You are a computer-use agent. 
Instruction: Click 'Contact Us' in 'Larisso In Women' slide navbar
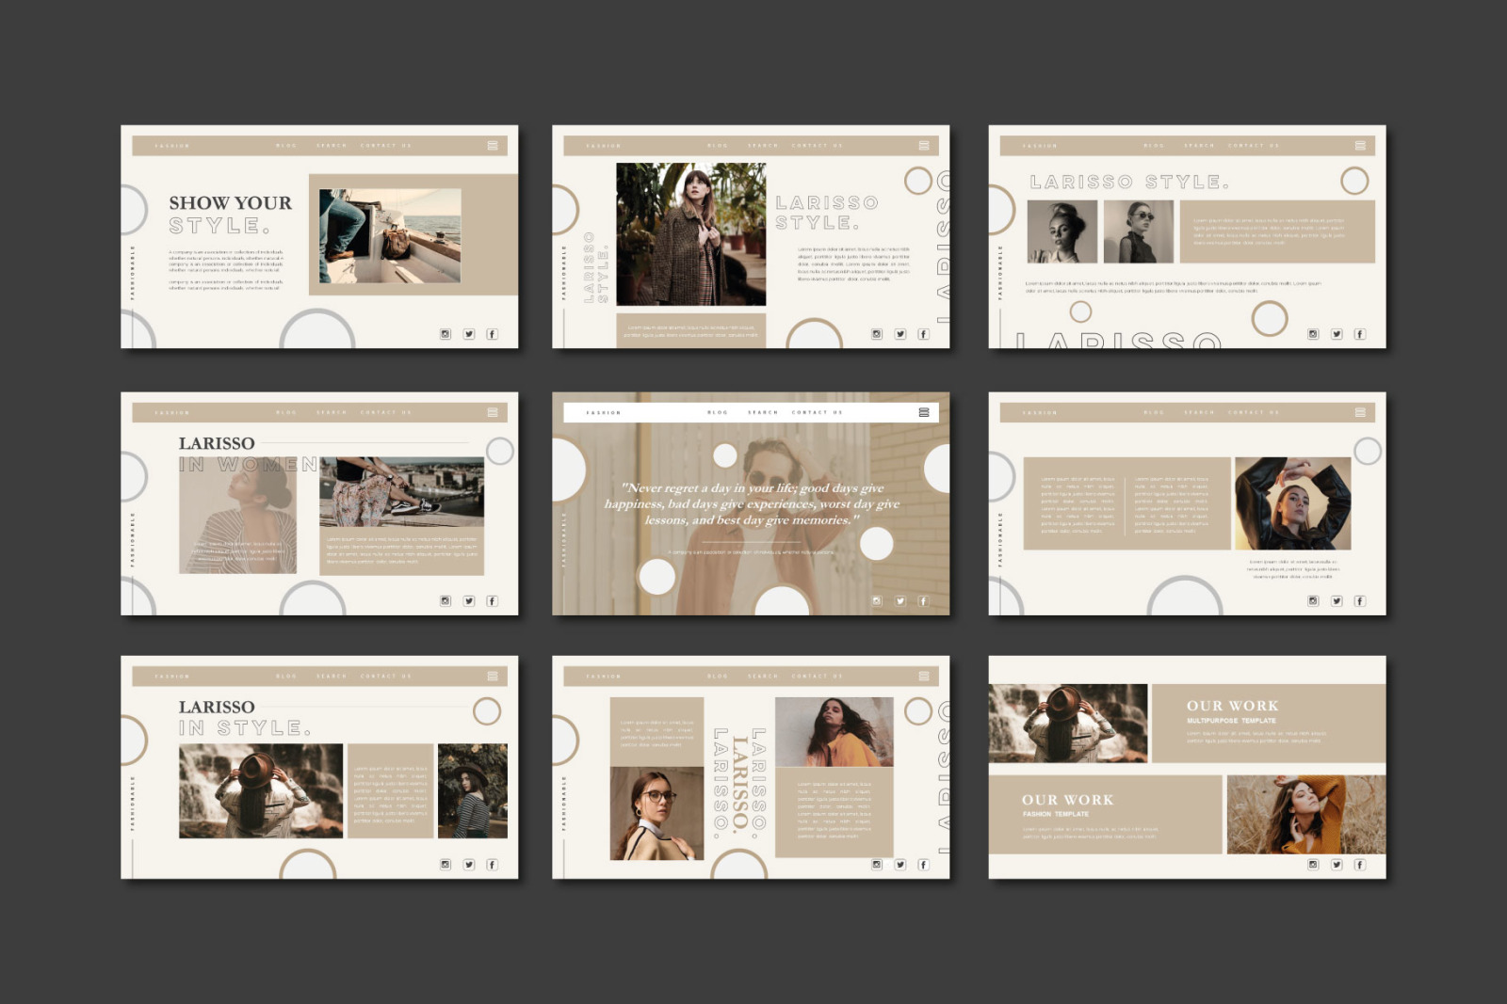[x=386, y=413]
